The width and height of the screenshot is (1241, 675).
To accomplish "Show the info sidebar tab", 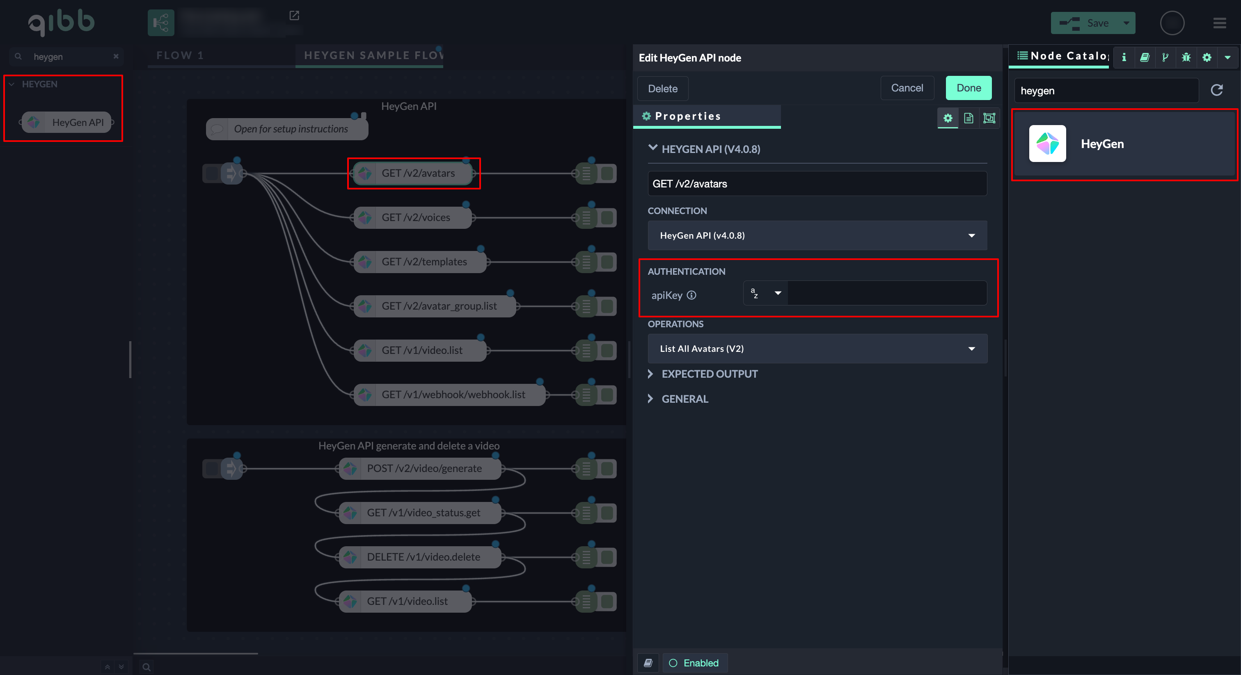I will point(1124,57).
